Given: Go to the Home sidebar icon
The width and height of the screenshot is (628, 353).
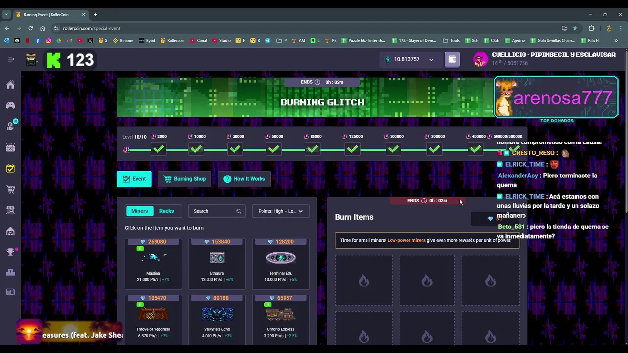Looking at the screenshot, I should click(x=10, y=85).
